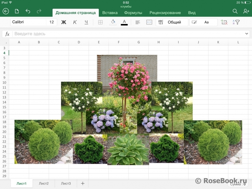Screen dimensions: 252x189
Task: Click the redo arrow icon
Action: (39, 11)
